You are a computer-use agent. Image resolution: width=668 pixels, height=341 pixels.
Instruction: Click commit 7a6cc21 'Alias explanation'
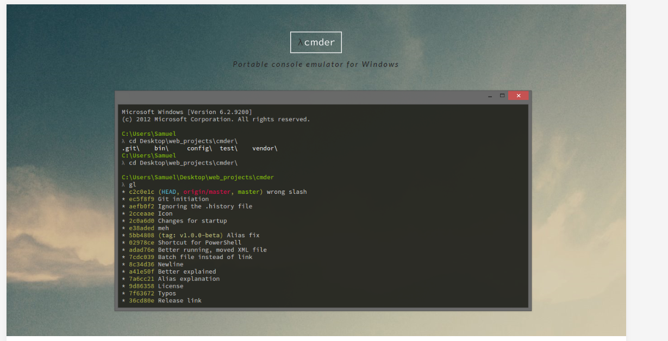click(171, 279)
